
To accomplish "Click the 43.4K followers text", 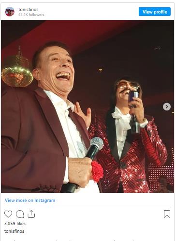I will coord(31,14).
